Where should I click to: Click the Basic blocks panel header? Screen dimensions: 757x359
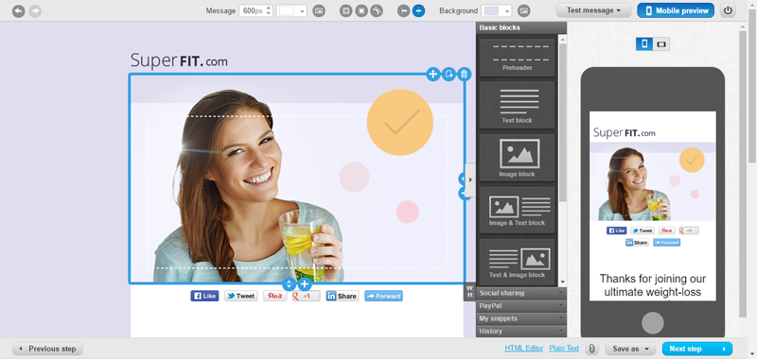pos(521,27)
